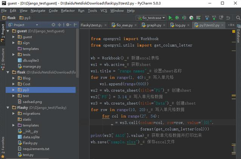Expand the migrations folder
This screenshot has height=159, width=241.
tap(14, 113)
